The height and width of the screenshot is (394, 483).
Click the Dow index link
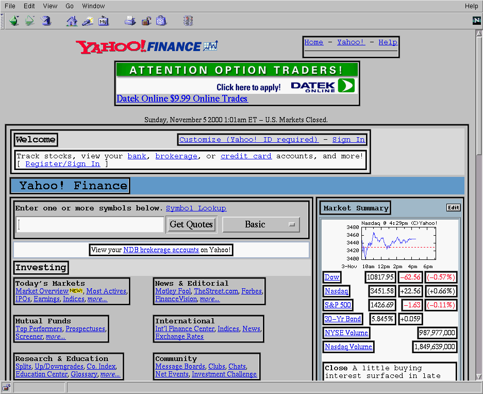pyautogui.click(x=332, y=277)
